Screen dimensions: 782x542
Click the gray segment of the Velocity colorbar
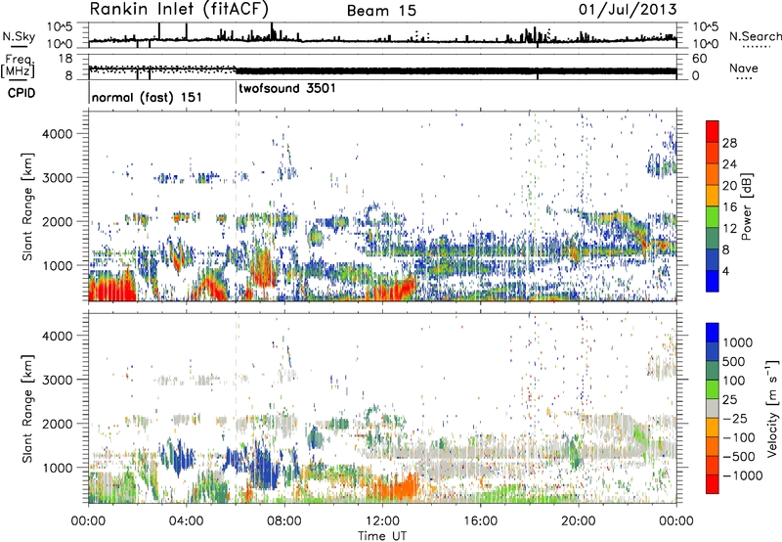(713, 408)
